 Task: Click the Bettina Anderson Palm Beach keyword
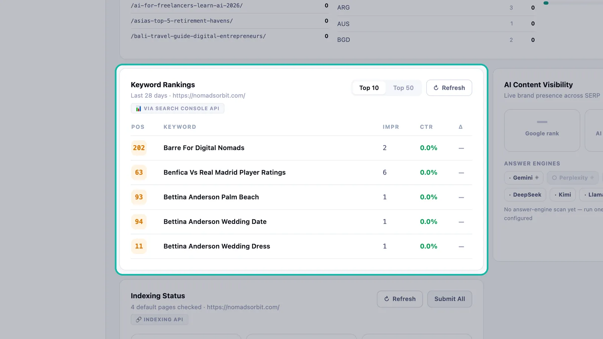pyautogui.click(x=211, y=197)
